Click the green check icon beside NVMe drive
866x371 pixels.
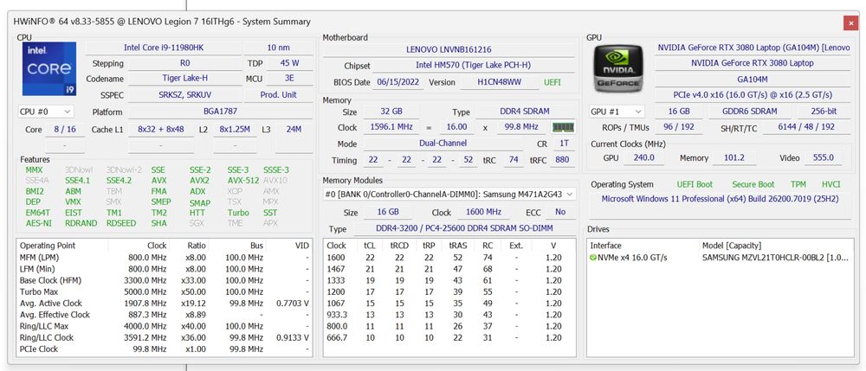pos(593,258)
